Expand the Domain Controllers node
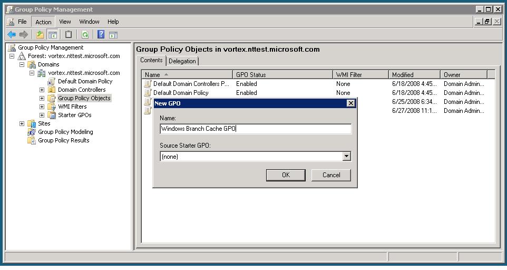 (42, 90)
